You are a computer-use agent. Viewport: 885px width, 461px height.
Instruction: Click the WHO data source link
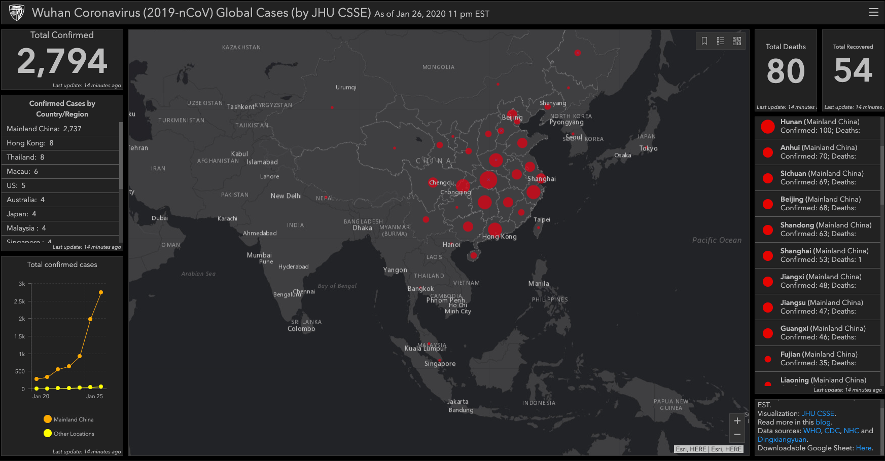pyautogui.click(x=812, y=431)
